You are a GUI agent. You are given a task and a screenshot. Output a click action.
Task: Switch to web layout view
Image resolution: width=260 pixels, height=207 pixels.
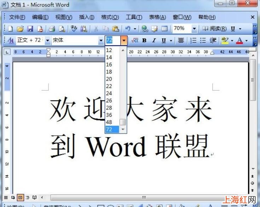pyautogui.click(x=13, y=197)
